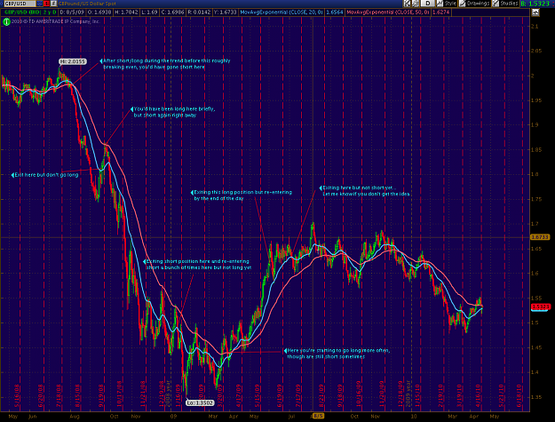This screenshot has height=422, width=555.
Task: Click the MovAvgExponential (CLOSE, 50, 0) study label
Action: coord(388,12)
